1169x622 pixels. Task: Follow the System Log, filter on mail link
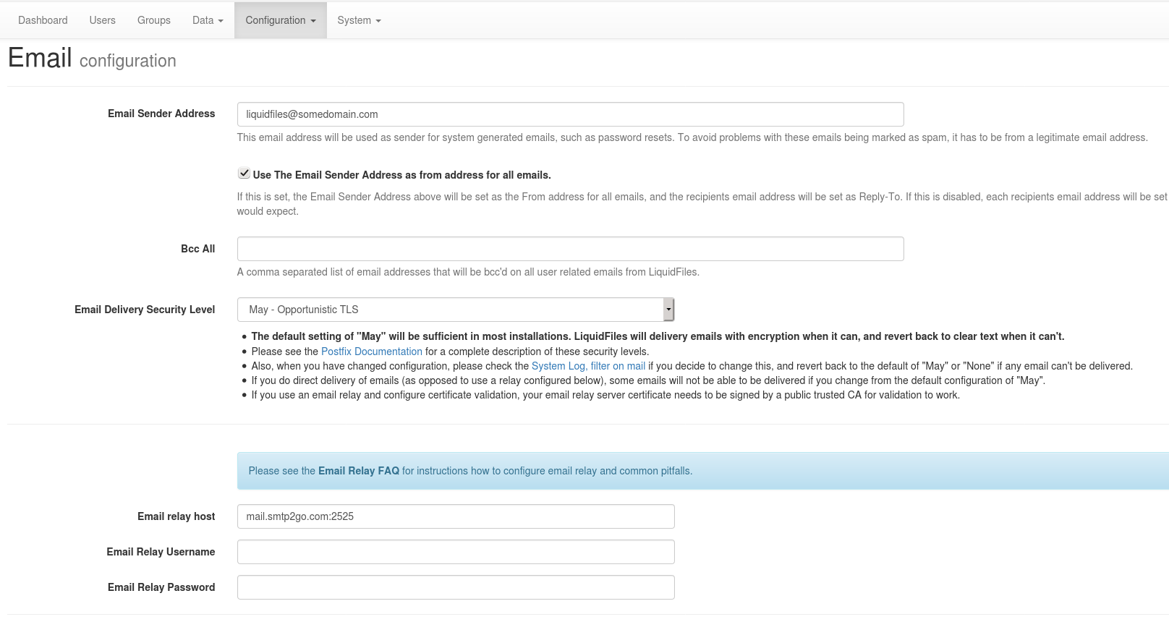(588, 366)
